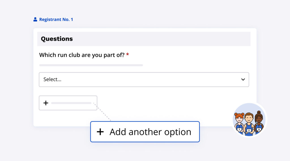
Task: Click the chevron arrow in the Select dropdown
Action: 243,80
